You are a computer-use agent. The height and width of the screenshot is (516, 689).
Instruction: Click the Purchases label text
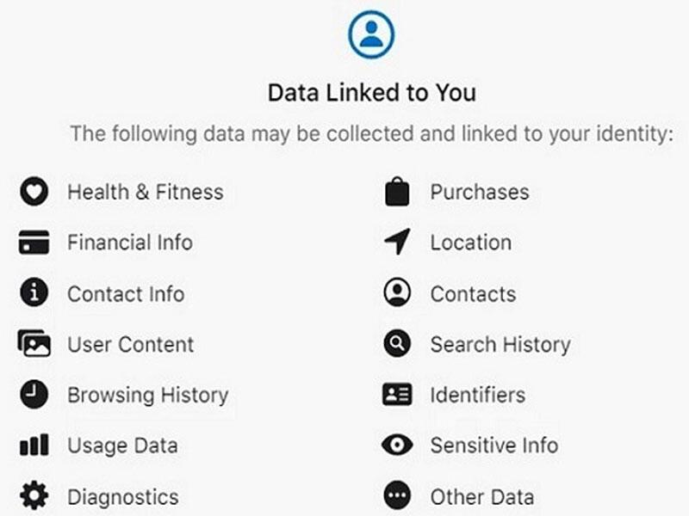tap(480, 192)
